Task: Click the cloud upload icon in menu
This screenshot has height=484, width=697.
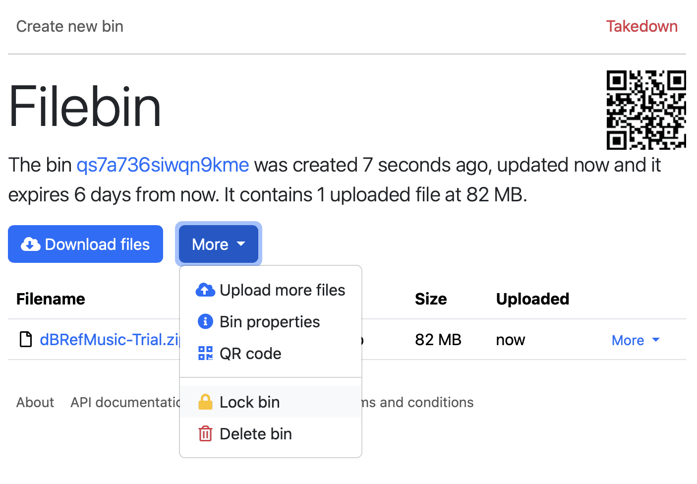Action: click(x=205, y=290)
